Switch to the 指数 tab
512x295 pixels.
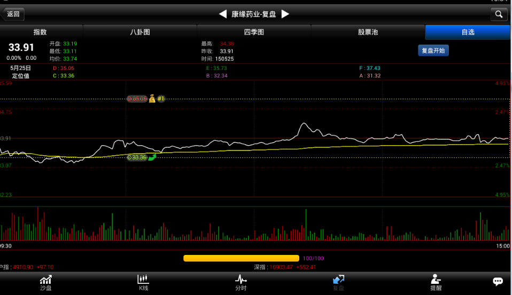click(x=40, y=32)
